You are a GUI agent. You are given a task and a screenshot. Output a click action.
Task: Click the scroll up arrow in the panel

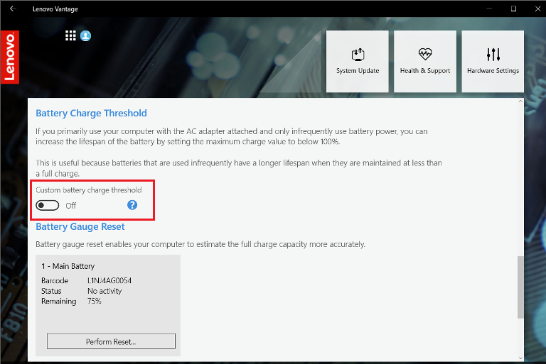click(x=520, y=101)
